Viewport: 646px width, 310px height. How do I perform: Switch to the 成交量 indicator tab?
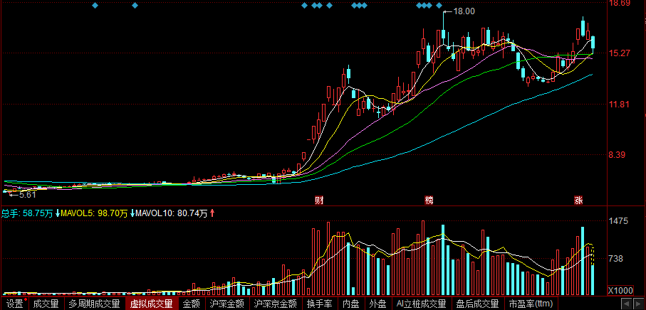(46, 304)
